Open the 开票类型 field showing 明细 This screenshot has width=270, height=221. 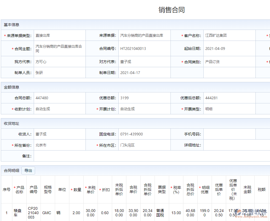[x=229, y=109]
